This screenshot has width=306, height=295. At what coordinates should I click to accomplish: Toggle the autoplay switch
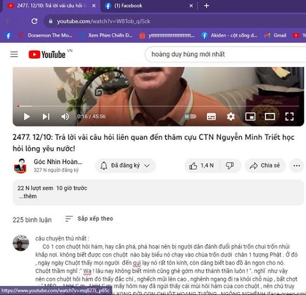(190, 117)
